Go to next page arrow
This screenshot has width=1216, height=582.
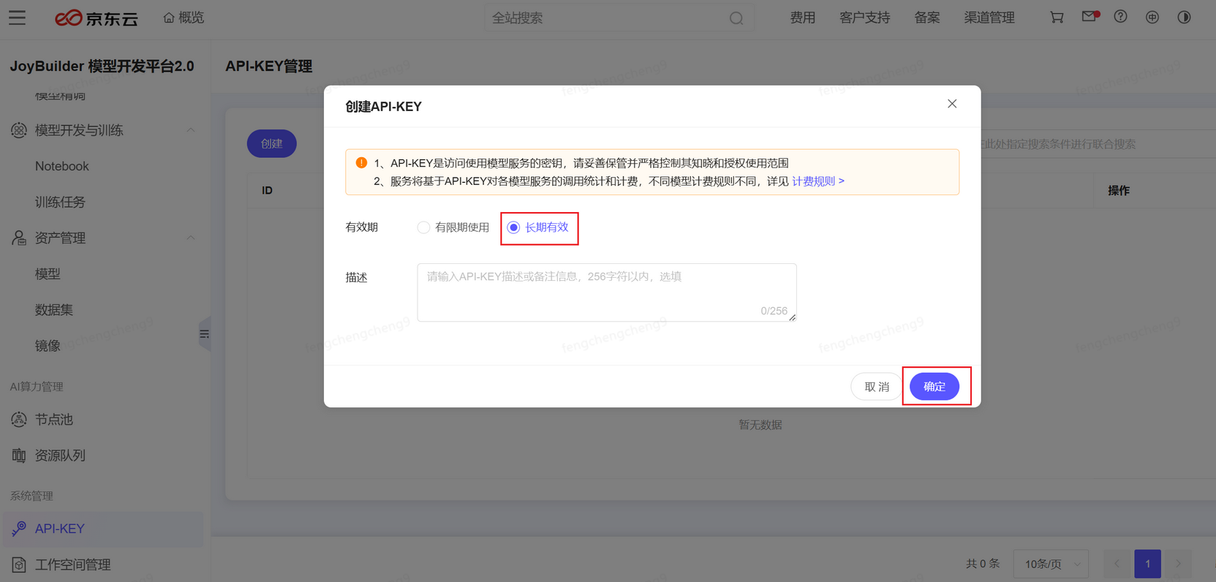[x=1178, y=564]
